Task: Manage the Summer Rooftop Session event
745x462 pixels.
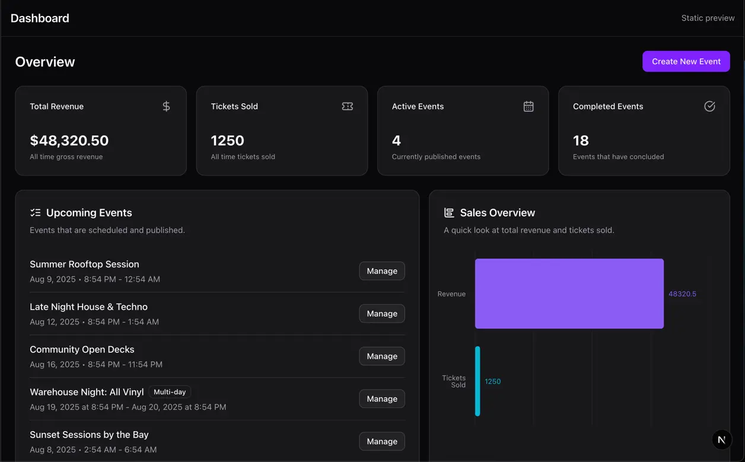Action: (x=381, y=270)
